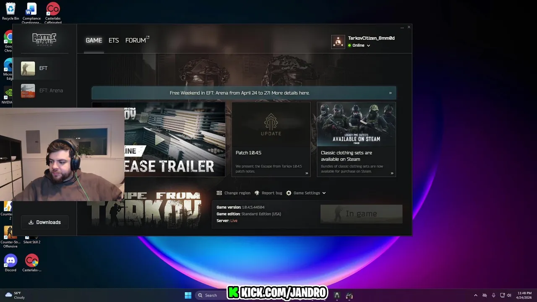Click the Server Live status text
The height and width of the screenshot is (302, 537).
(234, 221)
